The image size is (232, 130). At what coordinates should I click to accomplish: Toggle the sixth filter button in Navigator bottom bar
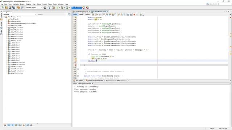pos(24,125)
